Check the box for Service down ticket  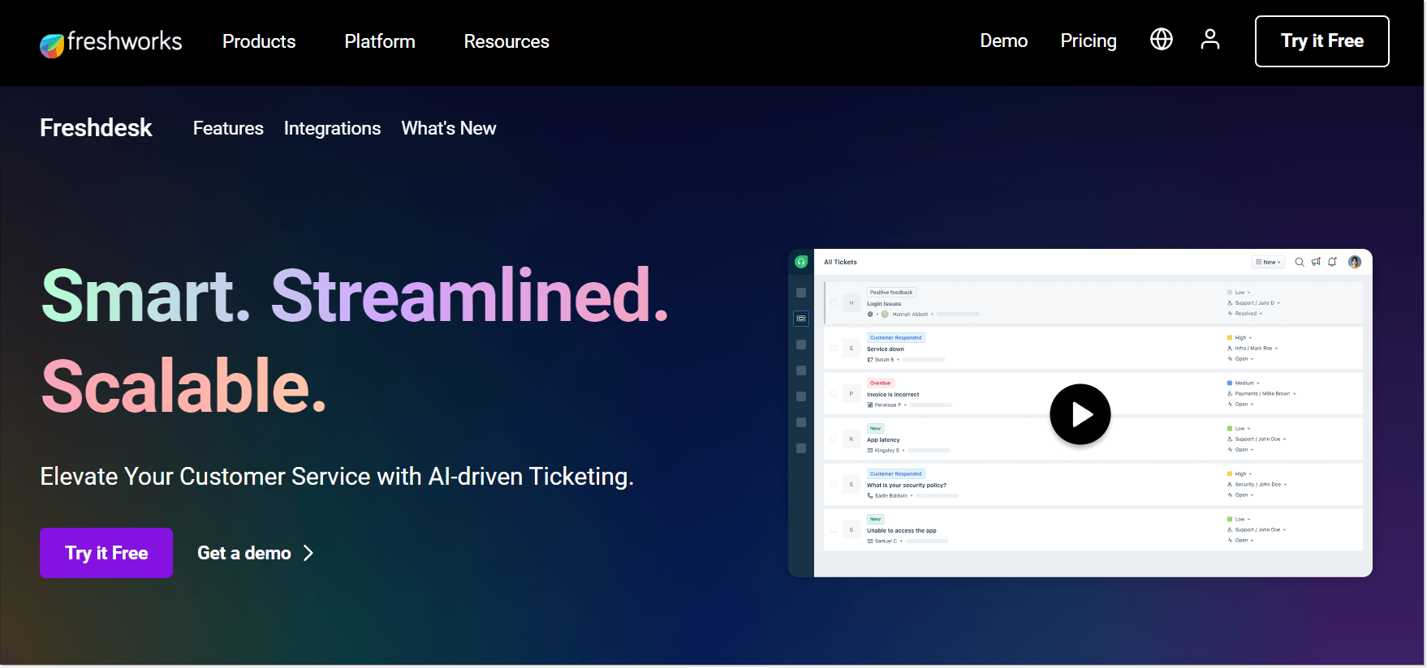[x=833, y=349]
